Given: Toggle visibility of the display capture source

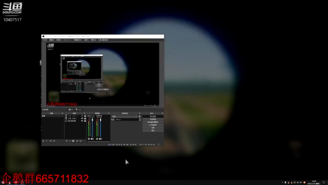Looking at the screenshot, I should (x=82, y=121).
